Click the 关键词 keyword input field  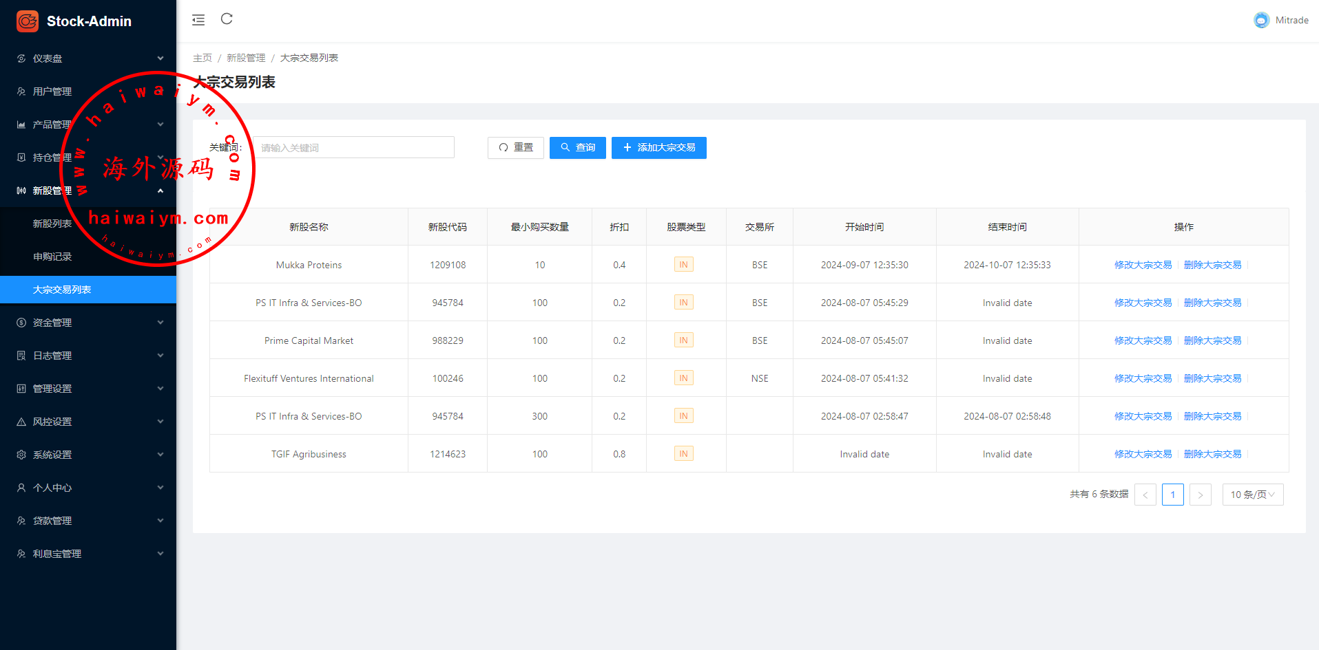(x=353, y=148)
